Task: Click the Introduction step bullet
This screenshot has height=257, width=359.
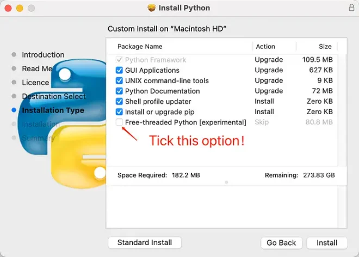Action: [x=14, y=55]
